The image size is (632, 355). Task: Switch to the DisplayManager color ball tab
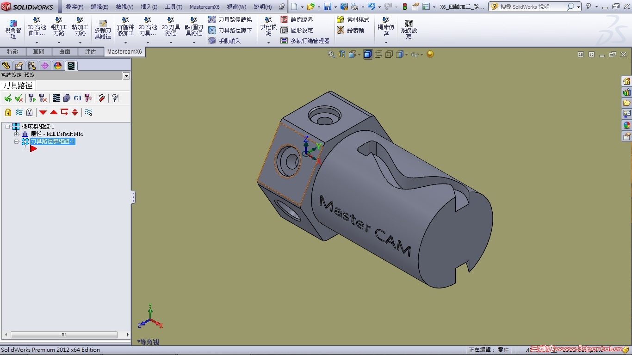point(58,66)
